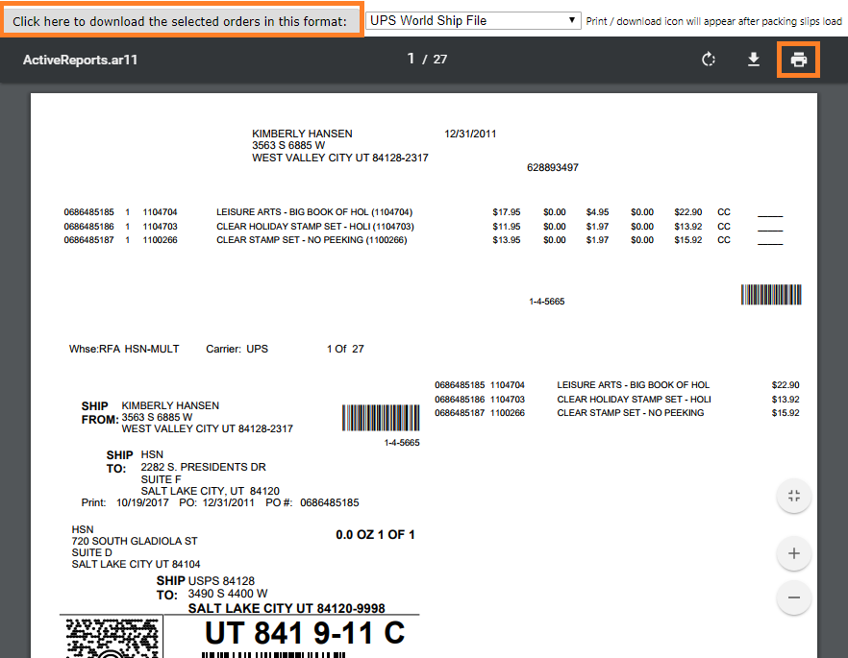
Task: Click the 2D data matrix code on label
Action: click(112, 639)
